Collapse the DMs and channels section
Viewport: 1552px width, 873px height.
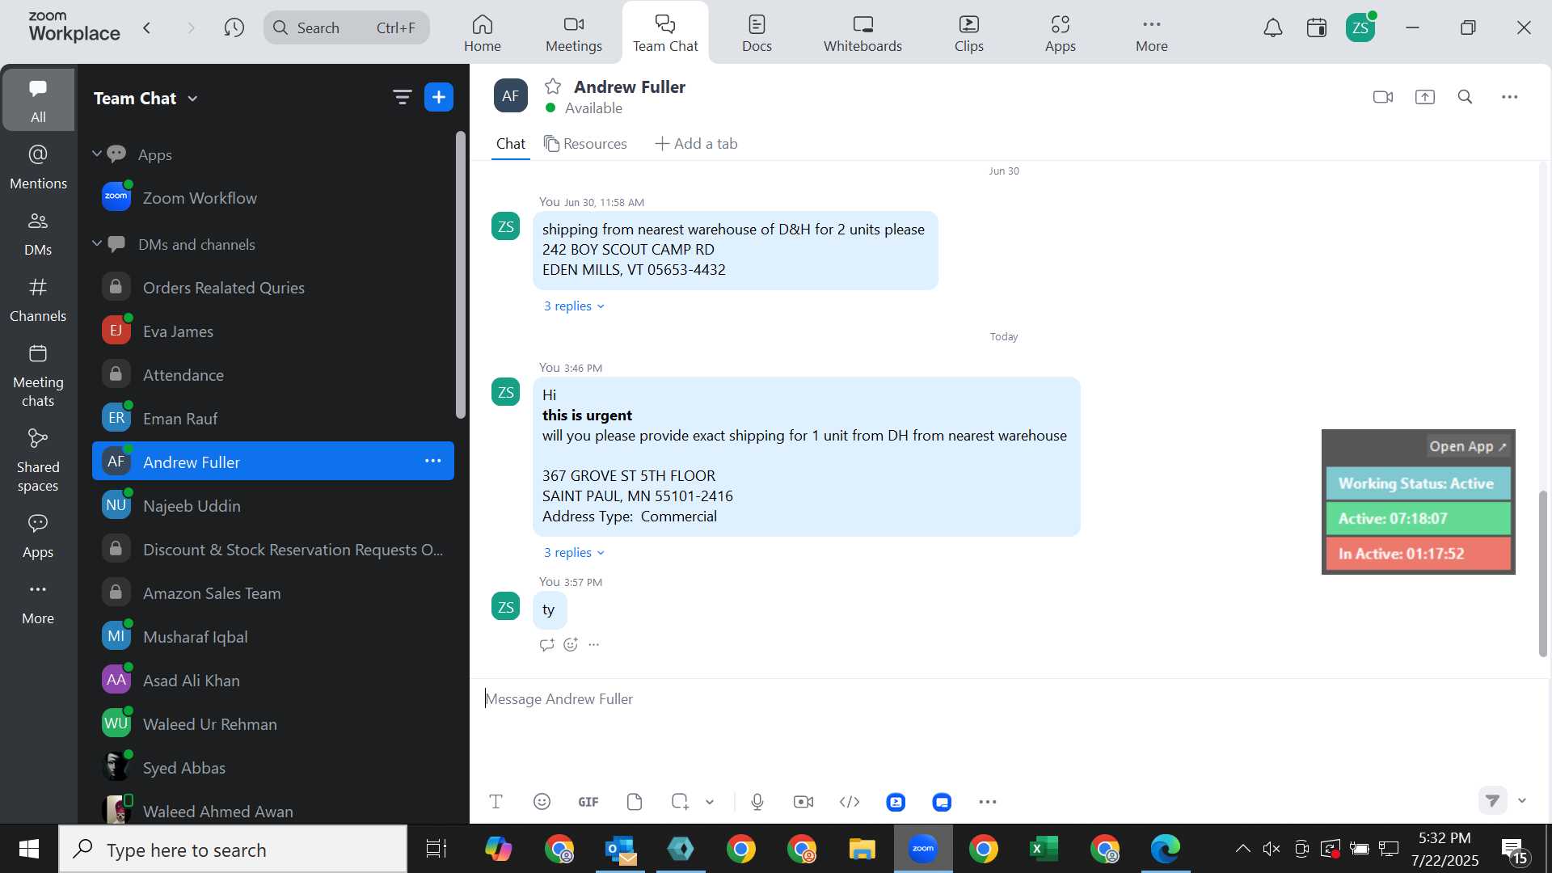tap(97, 243)
